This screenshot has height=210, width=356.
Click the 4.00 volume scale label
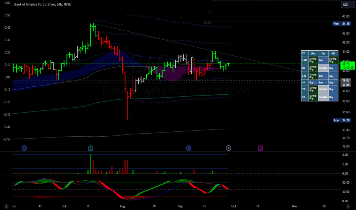pos(345,155)
